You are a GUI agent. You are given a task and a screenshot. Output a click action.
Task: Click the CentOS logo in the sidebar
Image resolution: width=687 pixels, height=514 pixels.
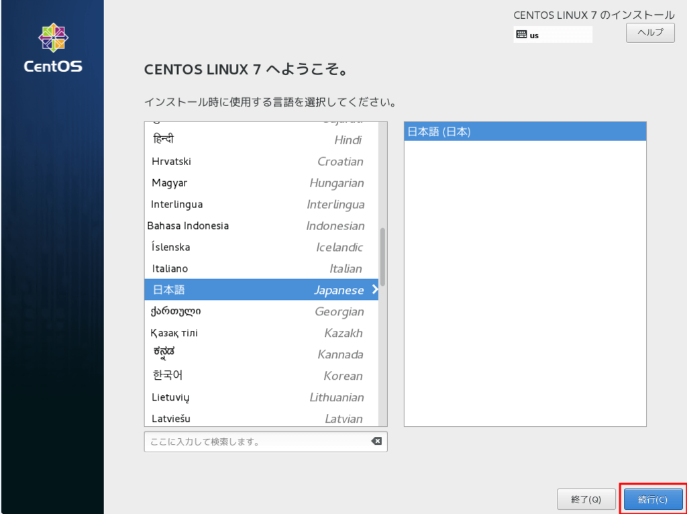(x=53, y=48)
